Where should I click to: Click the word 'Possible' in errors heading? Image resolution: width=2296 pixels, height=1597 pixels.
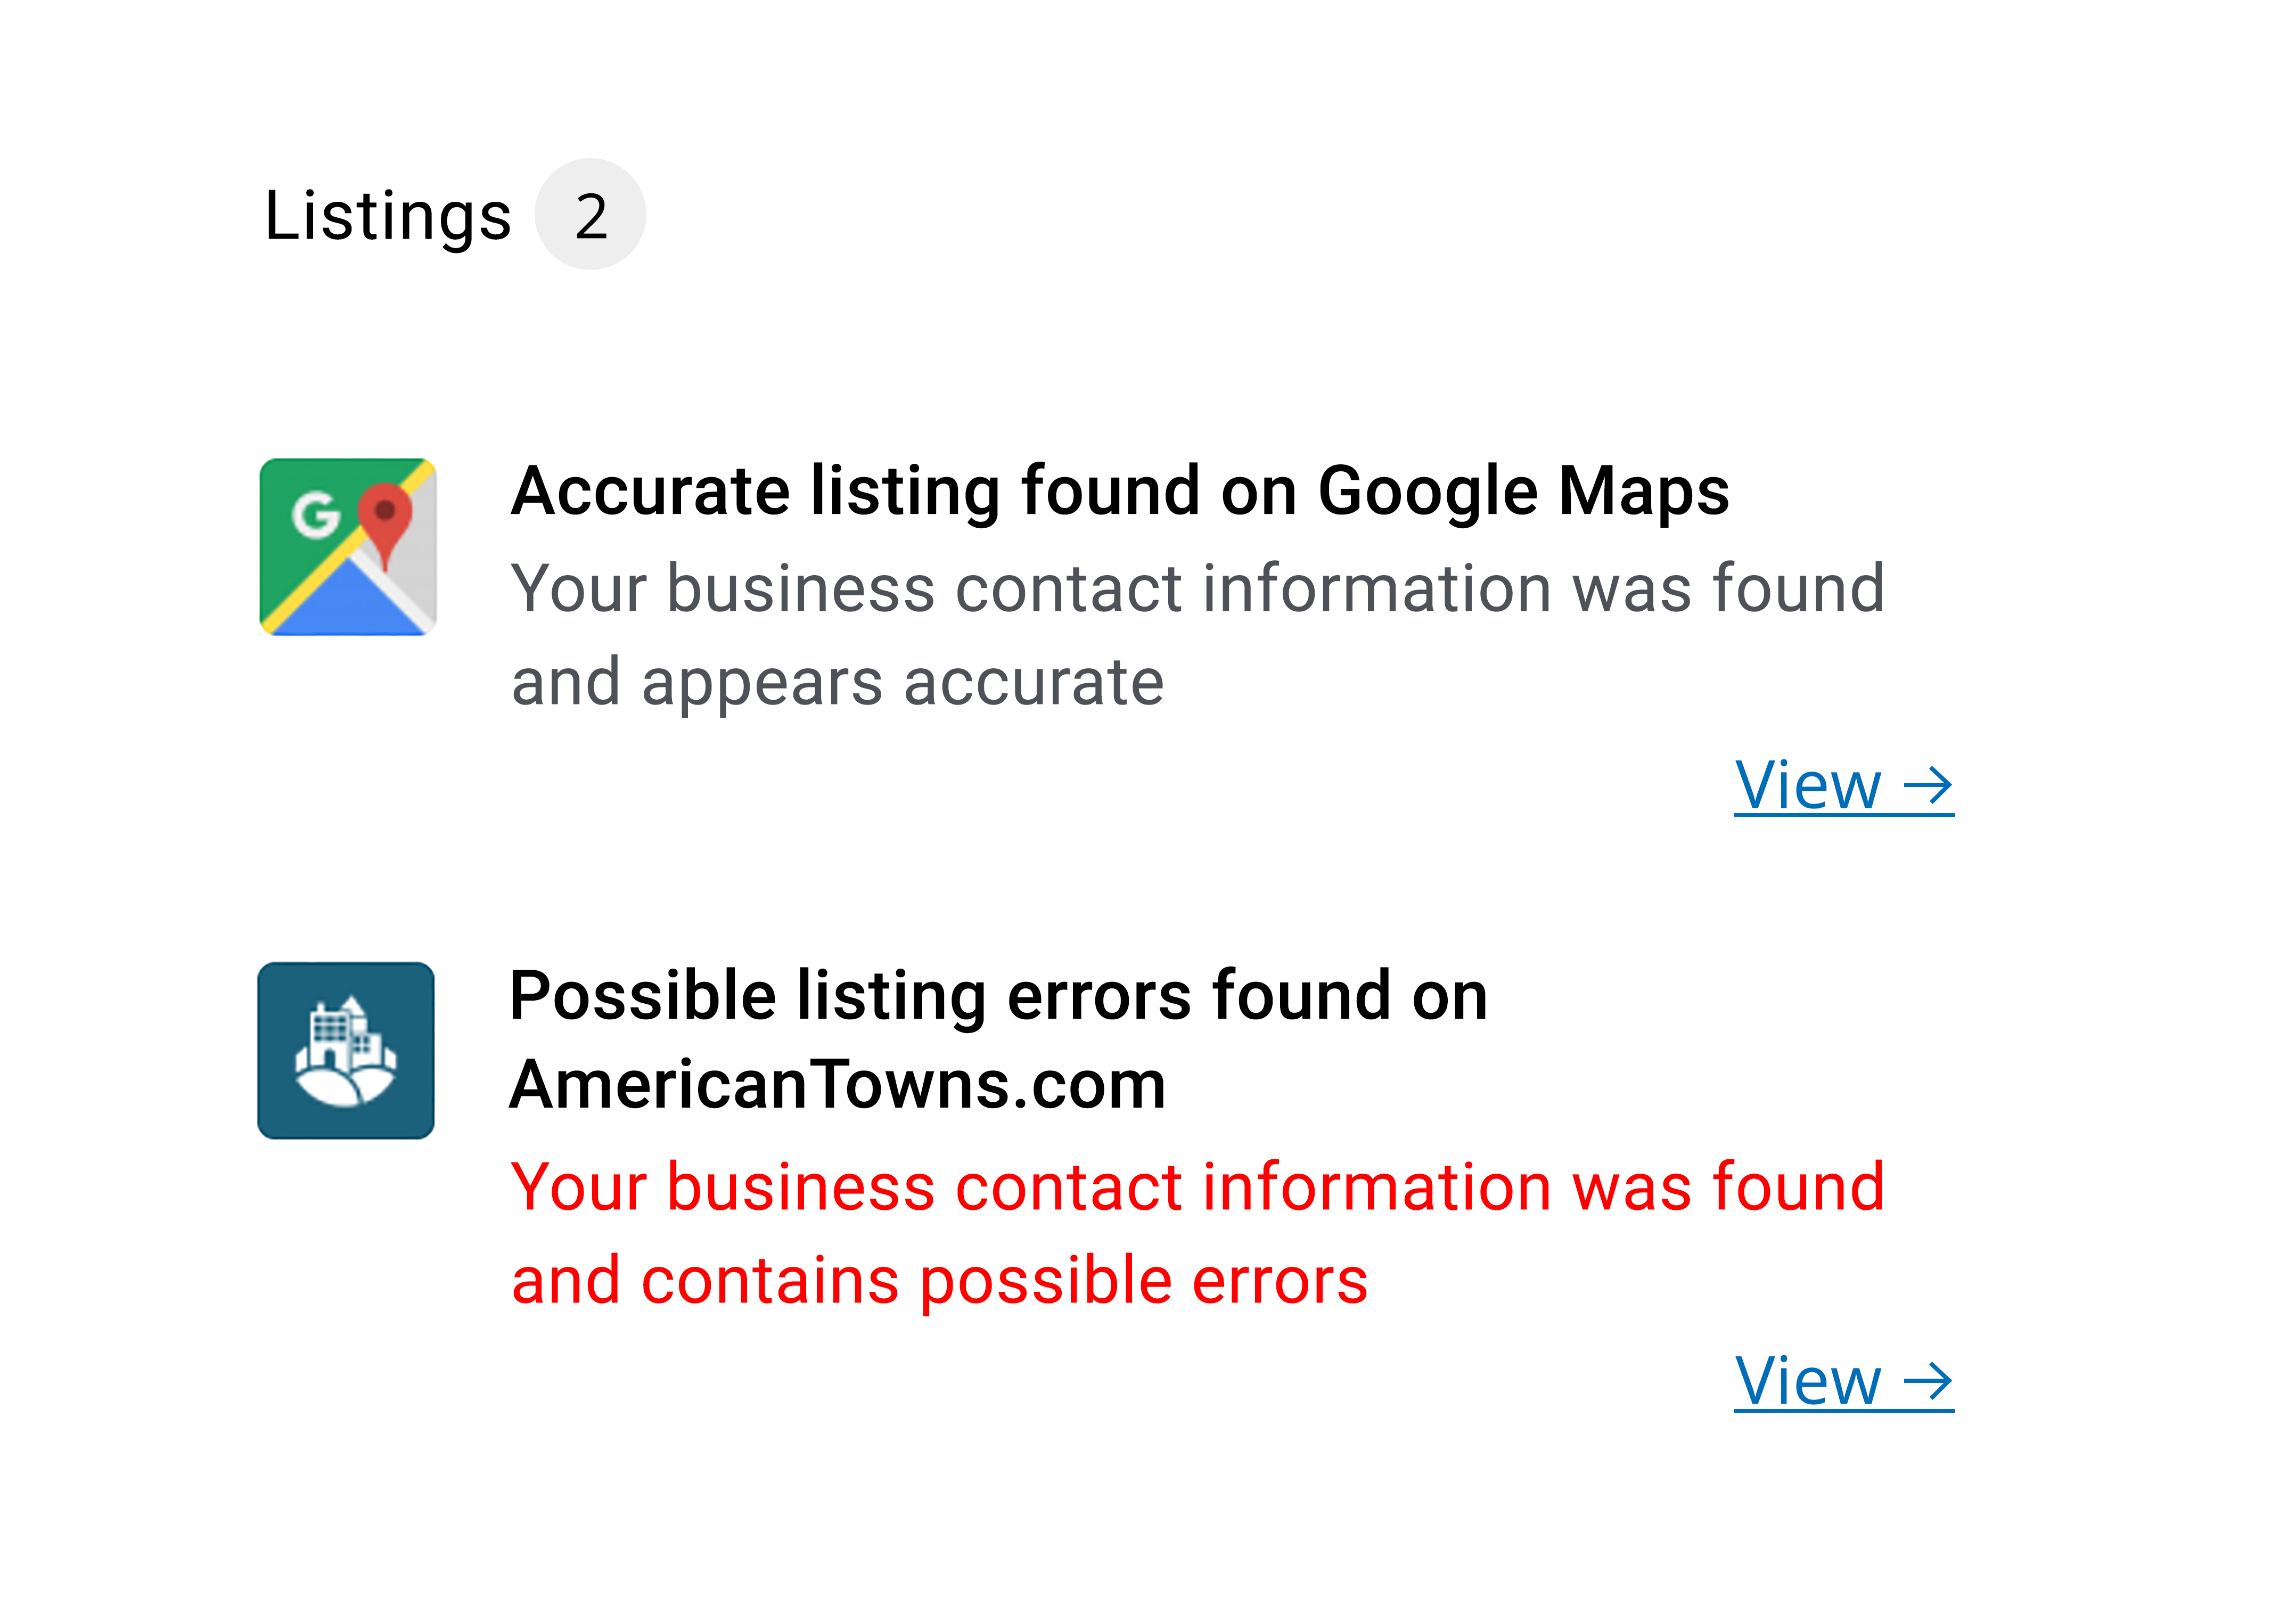642,997
